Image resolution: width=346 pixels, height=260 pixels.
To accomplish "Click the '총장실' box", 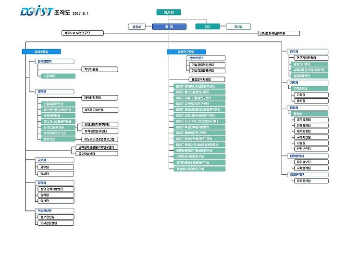I will coord(137,27).
